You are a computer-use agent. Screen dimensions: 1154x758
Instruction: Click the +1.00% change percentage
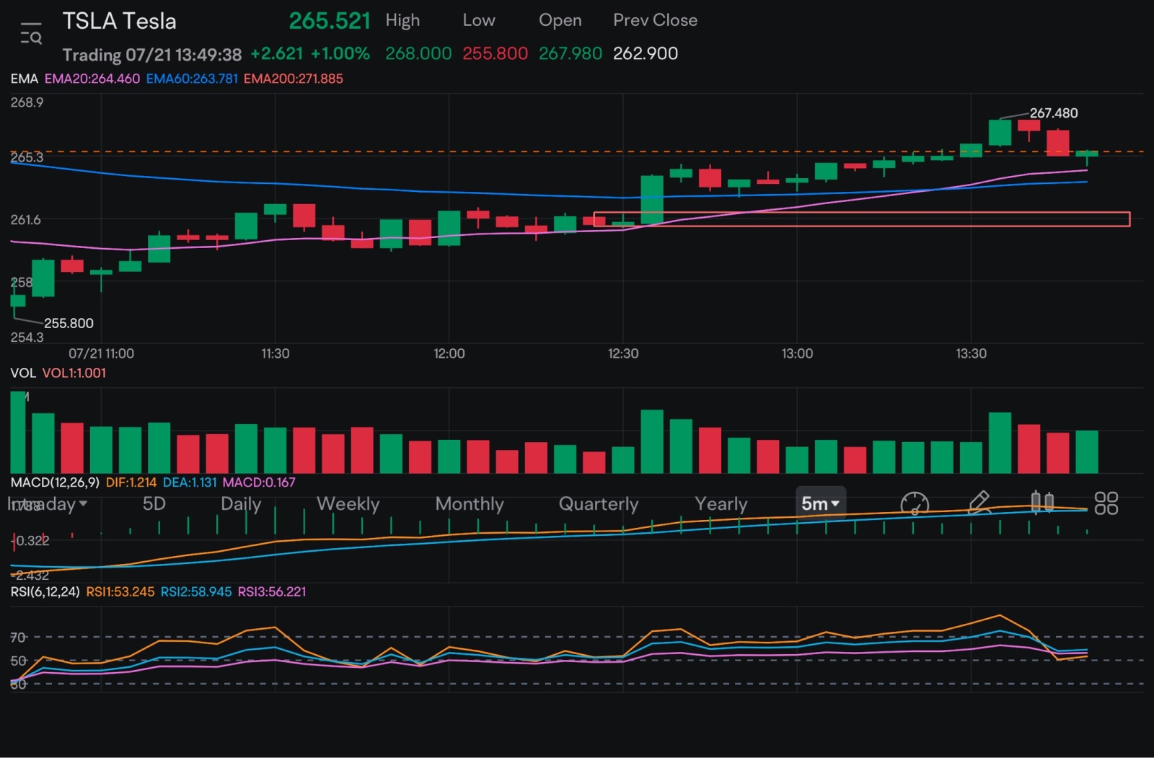pyautogui.click(x=340, y=53)
